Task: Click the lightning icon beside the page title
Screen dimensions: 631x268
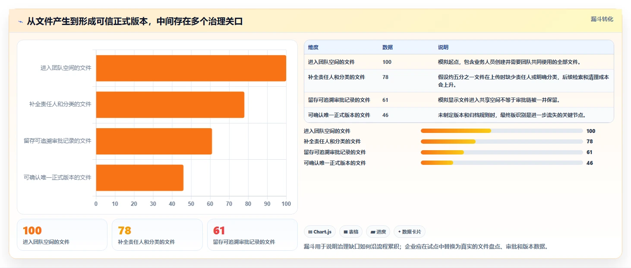Action: (x=20, y=22)
